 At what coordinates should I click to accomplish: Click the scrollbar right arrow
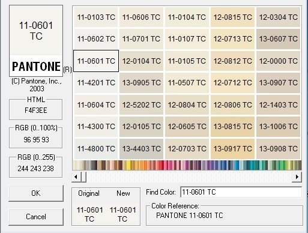(x=297, y=177)
